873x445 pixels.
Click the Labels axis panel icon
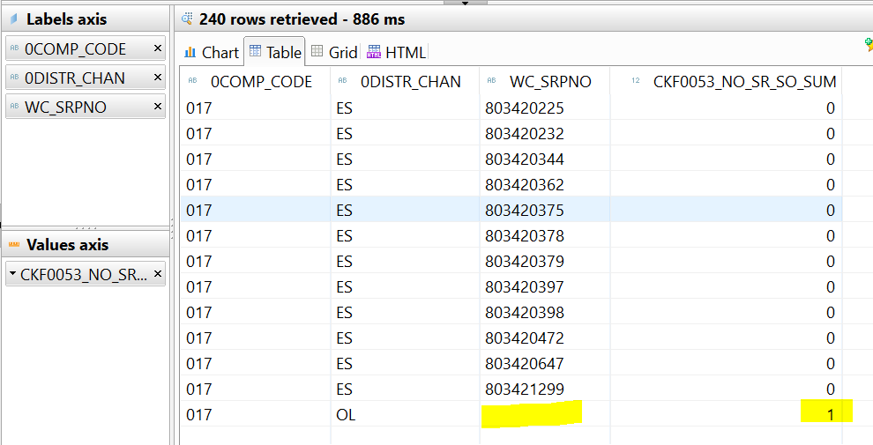coord(13,19)
